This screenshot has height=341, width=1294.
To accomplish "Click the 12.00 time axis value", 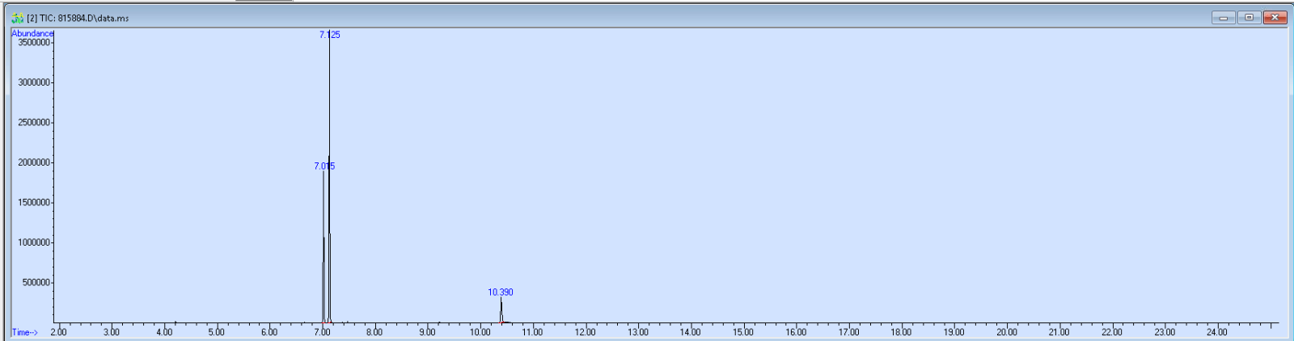I will [585, 332].
